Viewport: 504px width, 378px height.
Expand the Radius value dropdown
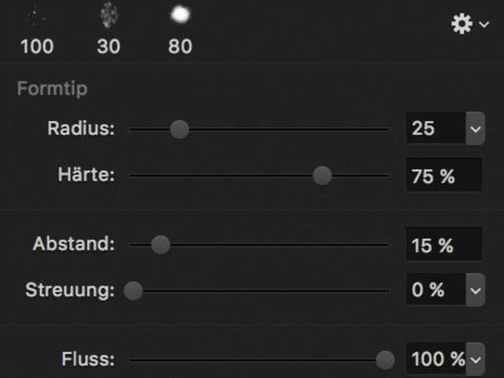(x=475, y=129)
